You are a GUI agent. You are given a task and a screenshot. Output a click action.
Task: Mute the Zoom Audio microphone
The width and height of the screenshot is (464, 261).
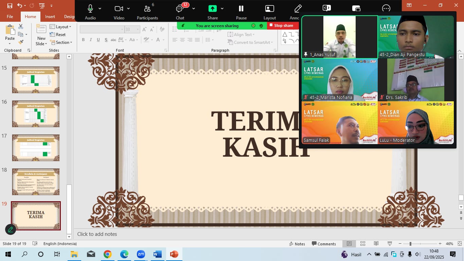[90, 12]
